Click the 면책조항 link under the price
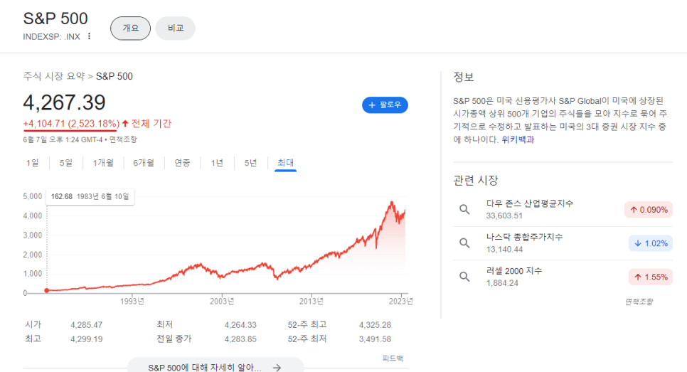Screen dimensions: 687x372 pyautogui.click(x=123, y=139)
